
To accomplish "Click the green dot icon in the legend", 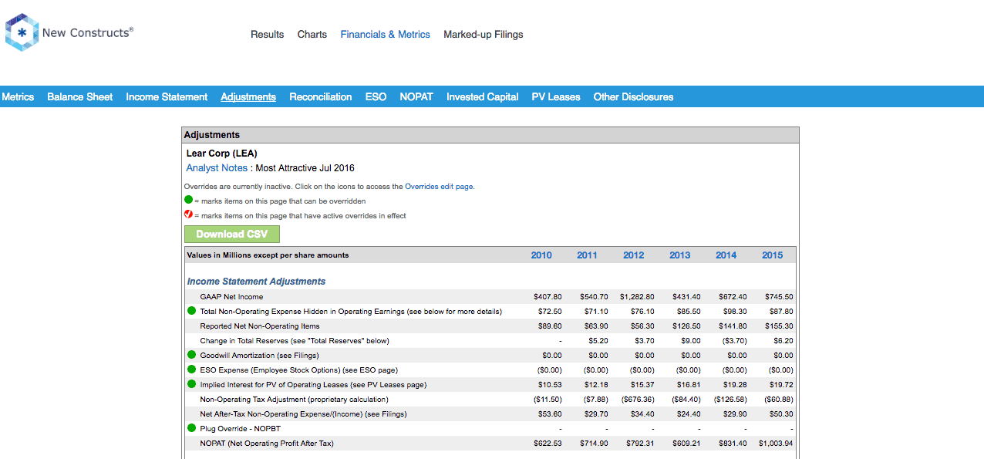I will (188, 201).
